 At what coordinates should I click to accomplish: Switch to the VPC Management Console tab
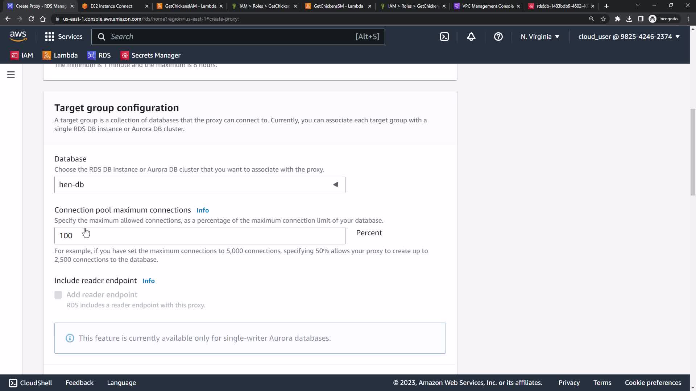click(x=487, y=6)
